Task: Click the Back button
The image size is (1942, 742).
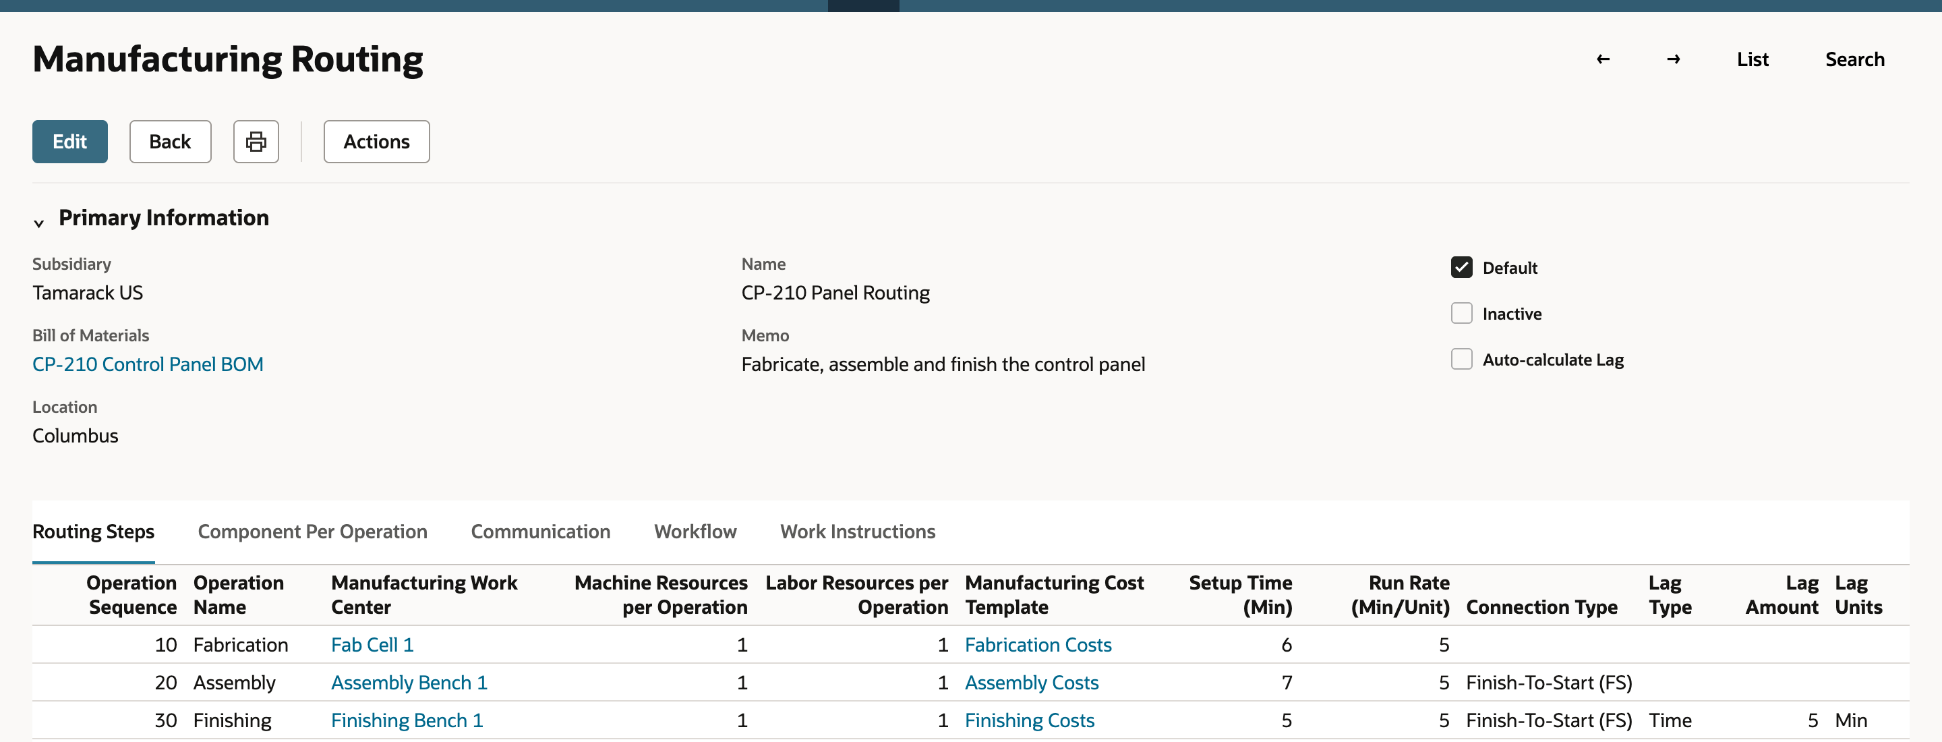Action: pyautogui.click(x=170, y=142)
